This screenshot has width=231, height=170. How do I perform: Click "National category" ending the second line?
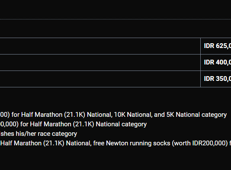click(121, 124)
